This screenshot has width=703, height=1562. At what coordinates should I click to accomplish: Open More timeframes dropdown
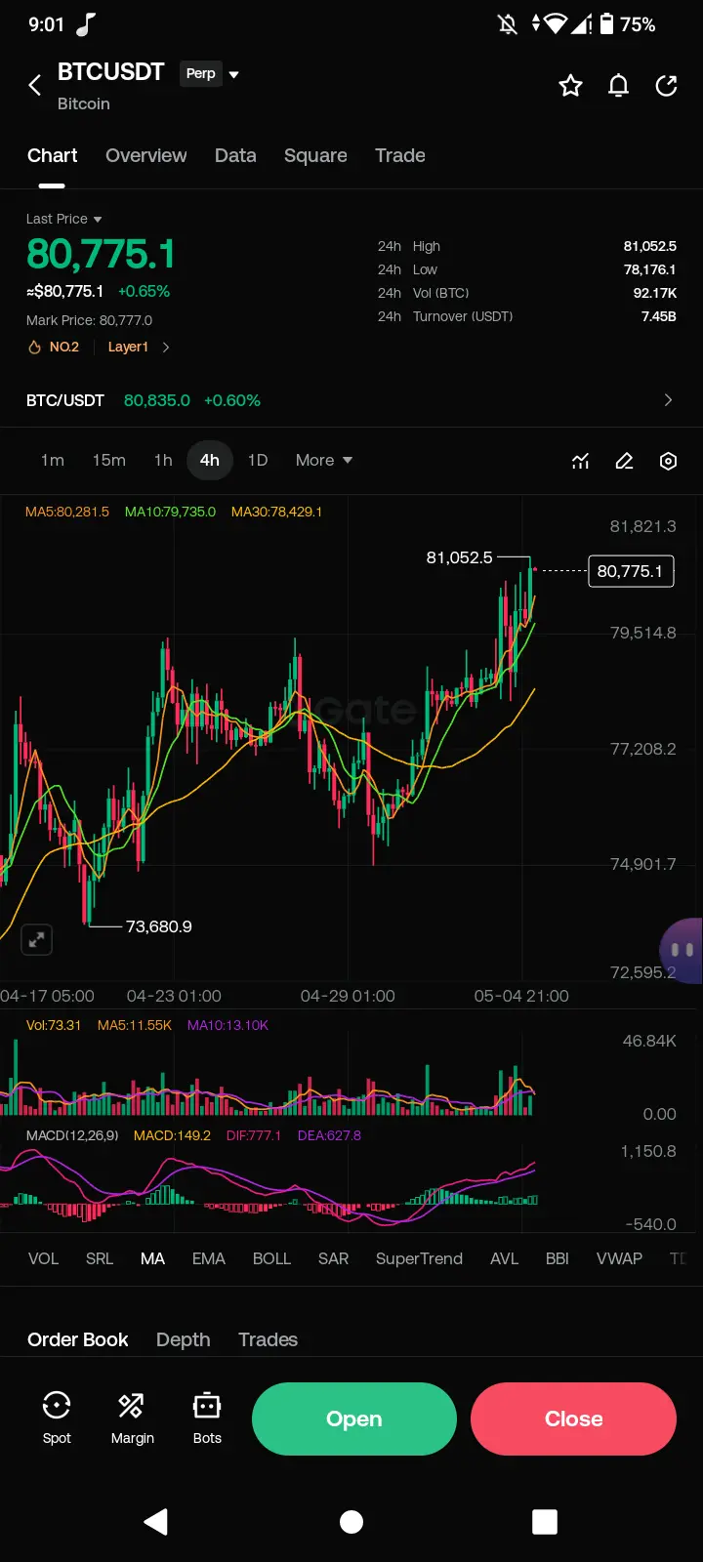click(x=324, y=460)
